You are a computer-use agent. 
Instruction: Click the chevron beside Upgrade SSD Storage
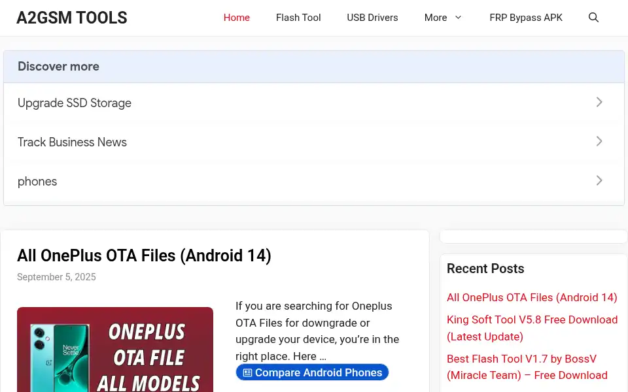pyautogui.click(x=599, y=102)
